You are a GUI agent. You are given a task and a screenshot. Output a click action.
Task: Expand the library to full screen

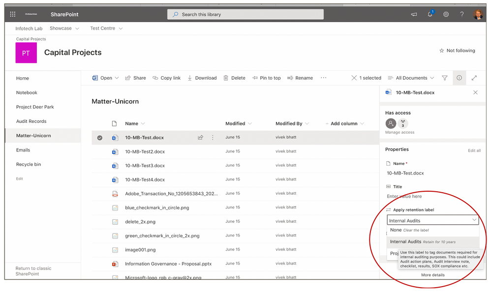(x=474, y=78)
